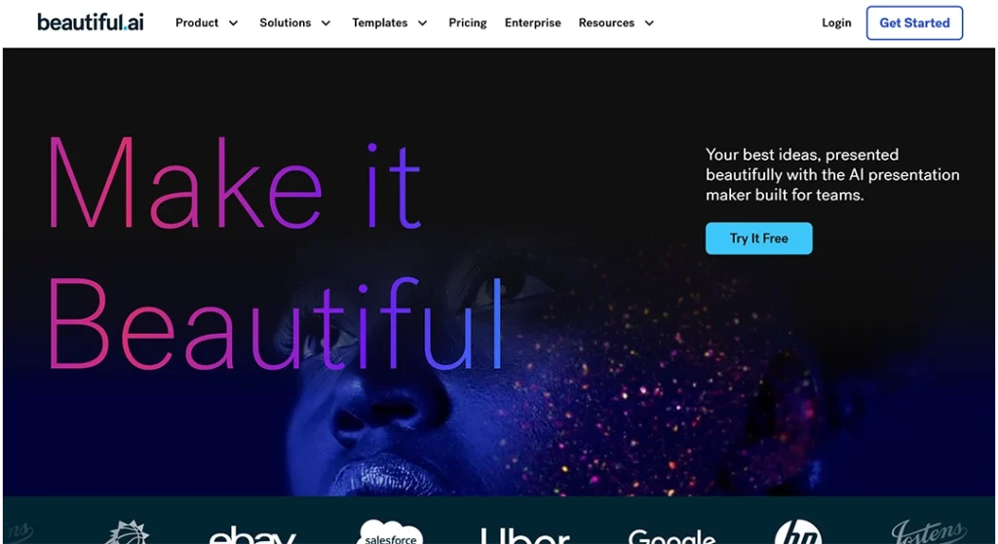
Task: Click the HP circular logo
Action: click(x=798, y=532)
